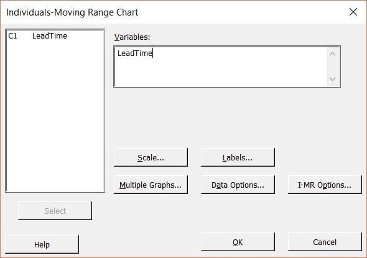367x258 pixels.
Task: Open I-MR Options...
Action: click(325, 185)
